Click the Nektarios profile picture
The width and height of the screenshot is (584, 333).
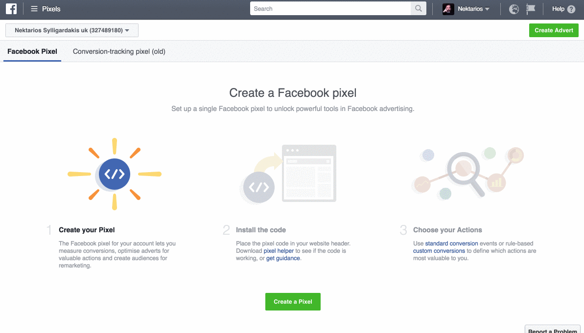(448, 9)
